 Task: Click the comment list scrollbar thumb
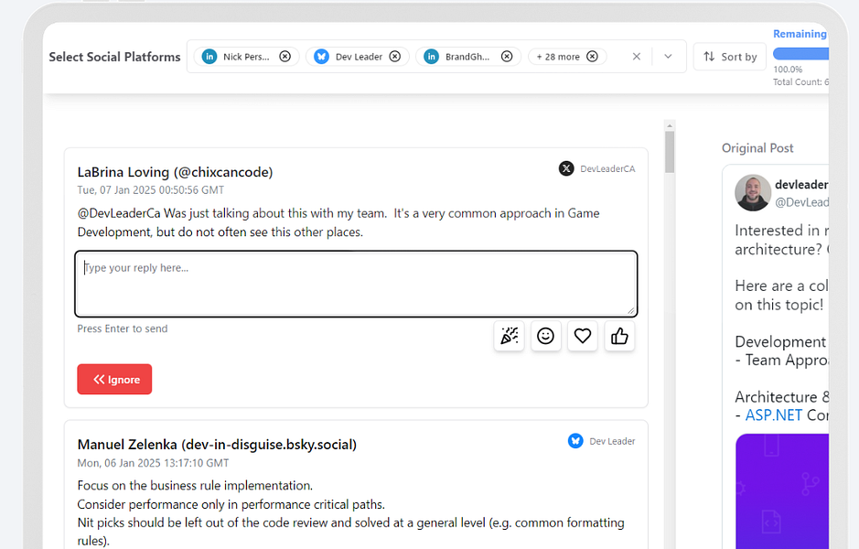coord(670,152)
